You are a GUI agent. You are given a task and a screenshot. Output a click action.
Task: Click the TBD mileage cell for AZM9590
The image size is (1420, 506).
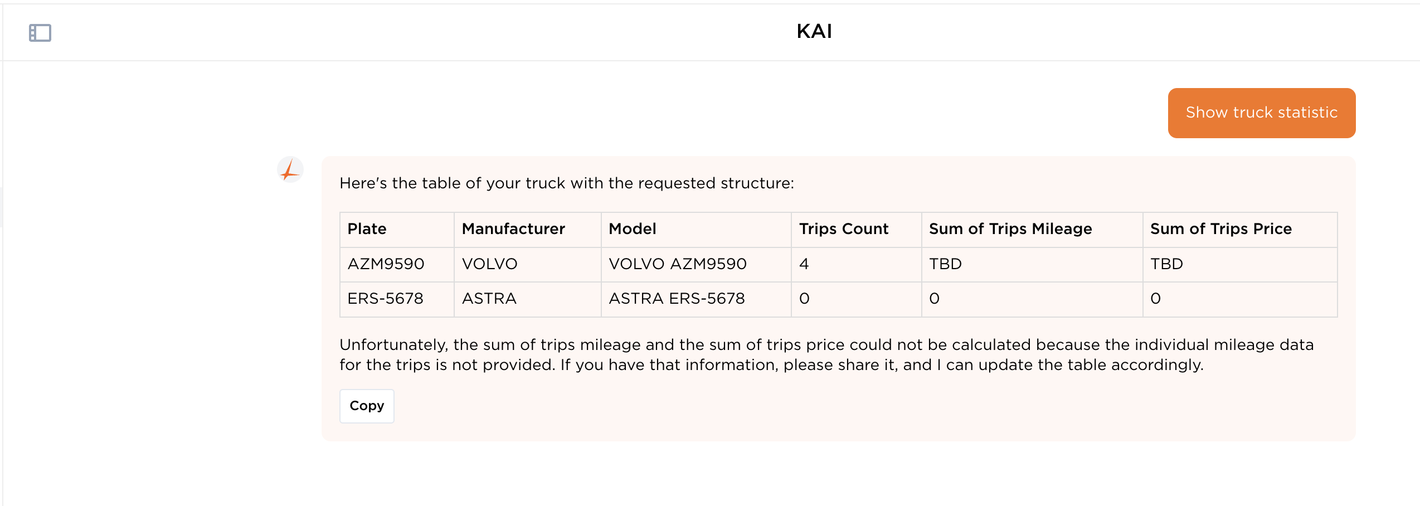tap(945, 264)
